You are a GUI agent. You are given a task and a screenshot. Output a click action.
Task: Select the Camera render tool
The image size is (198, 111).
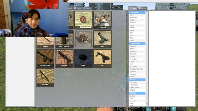(137, 96)
